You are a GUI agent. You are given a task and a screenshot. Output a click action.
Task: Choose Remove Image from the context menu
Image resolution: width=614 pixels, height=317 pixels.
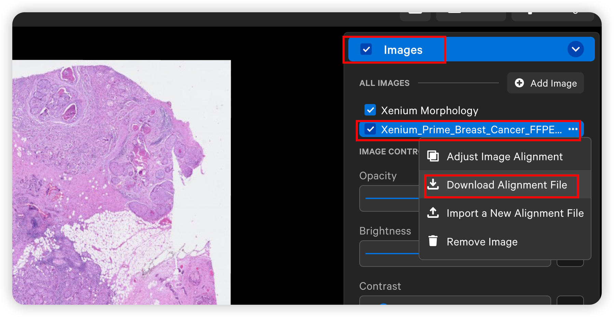482,241
